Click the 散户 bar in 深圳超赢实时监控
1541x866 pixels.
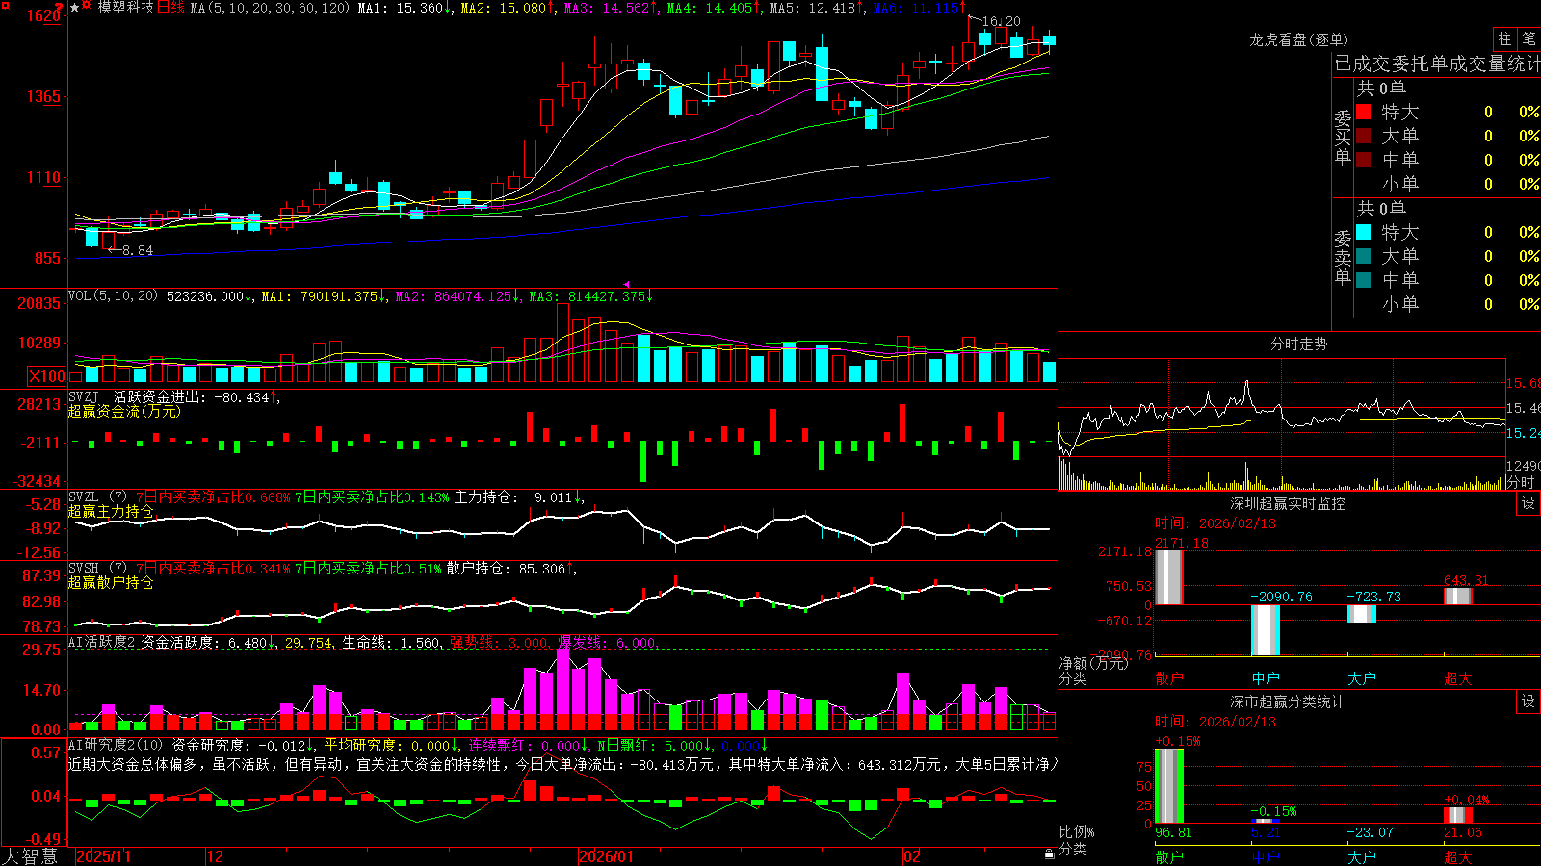pyautogui.click(x=1169, y=577)
